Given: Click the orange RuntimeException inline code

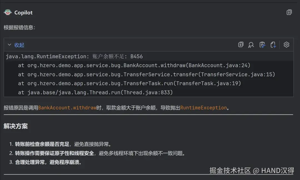Looking at the screenshot, I should coord(203,108).
